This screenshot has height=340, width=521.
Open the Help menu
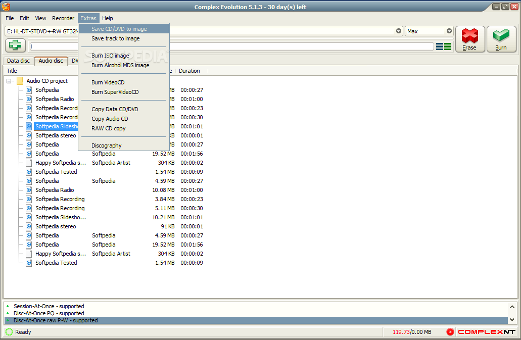click(x=107, y=18)
